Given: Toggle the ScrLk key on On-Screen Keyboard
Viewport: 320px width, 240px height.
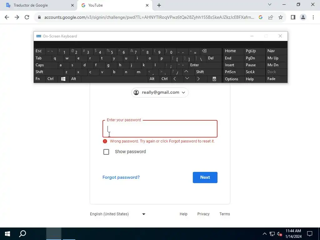Looking at the screenshot, I should pos(254,72).
